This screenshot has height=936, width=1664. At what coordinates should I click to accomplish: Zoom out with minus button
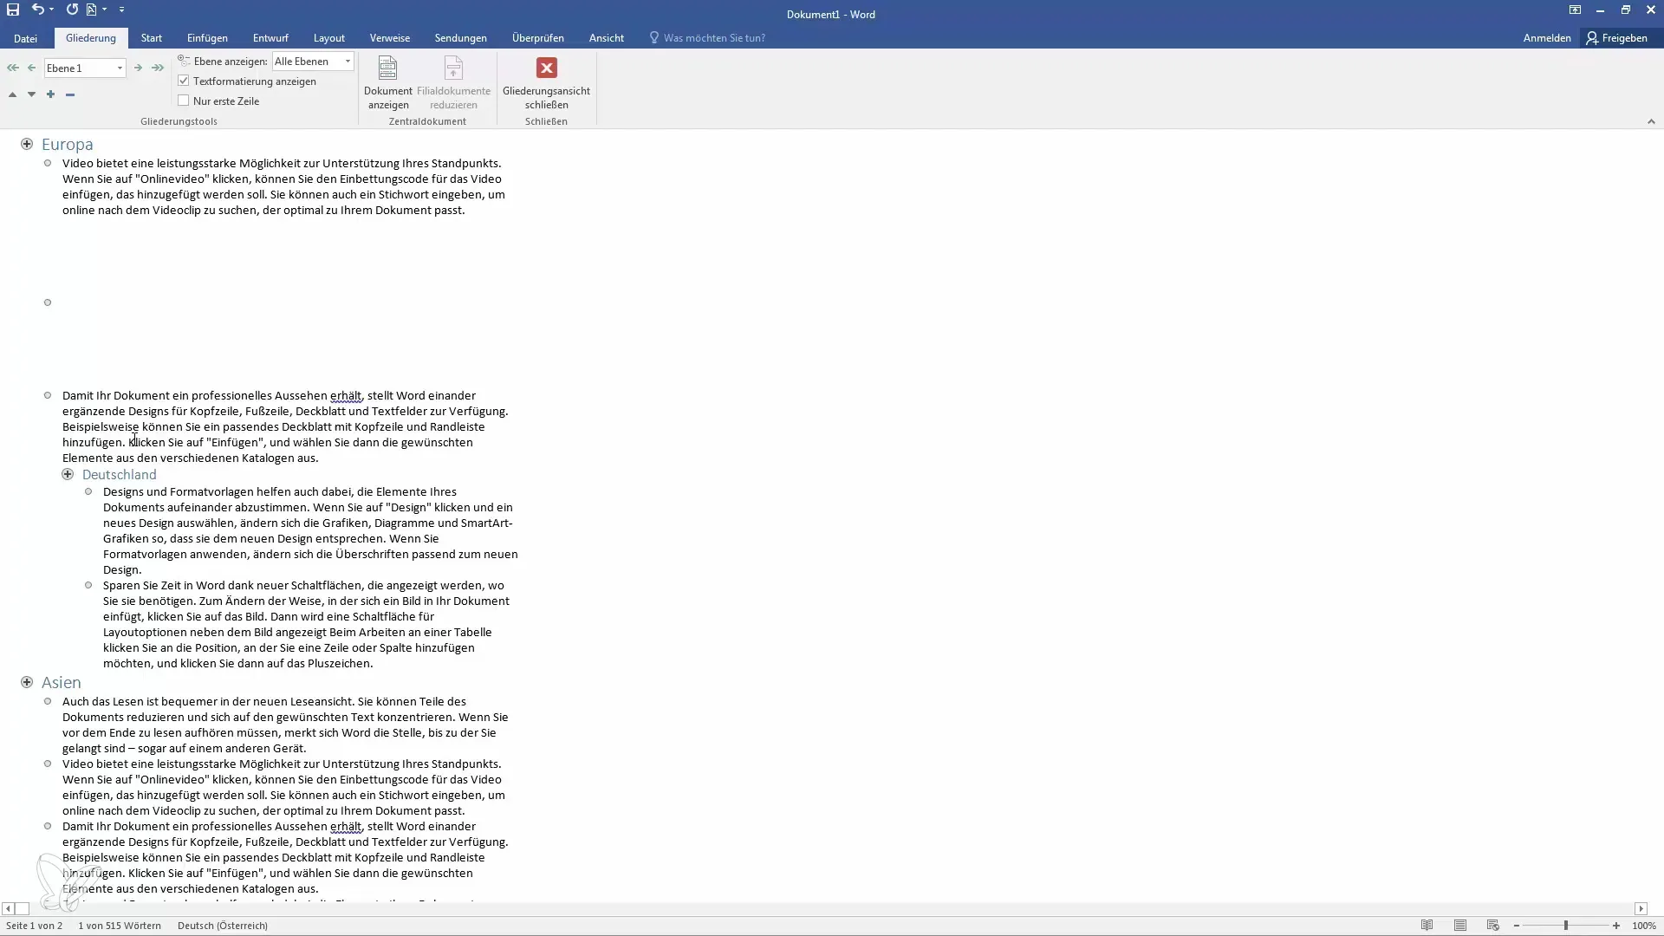coord(1517,926)
